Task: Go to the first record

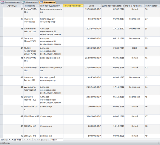Action: point(9,140)
